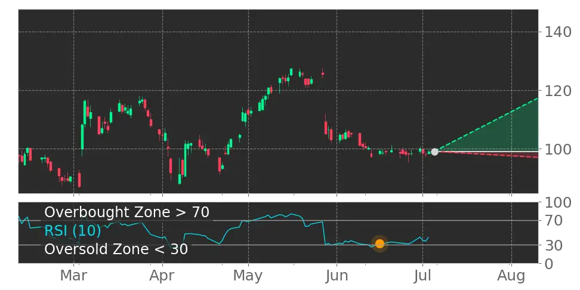Click the 'Aug' date axis label
Screen dimensions: 580x290
click(511, 276)
